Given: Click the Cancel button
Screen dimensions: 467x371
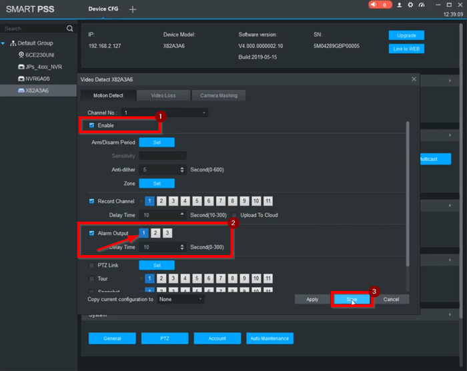Looking at the screenshot, I should (391, 299).
